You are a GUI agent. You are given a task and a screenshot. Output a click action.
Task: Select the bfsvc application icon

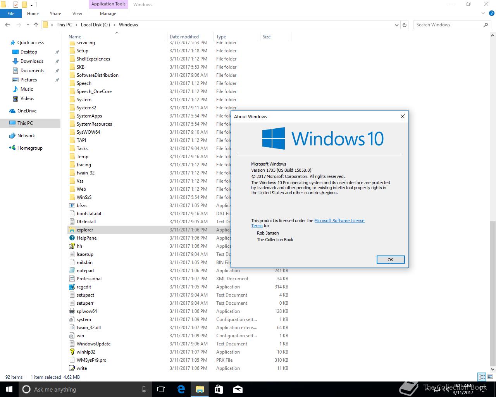tap(72, 205)
